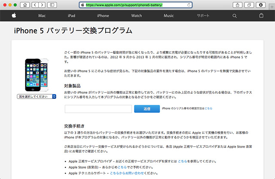Click the reload icon in address bar
275x179 pixels.
tap(189, 5)
